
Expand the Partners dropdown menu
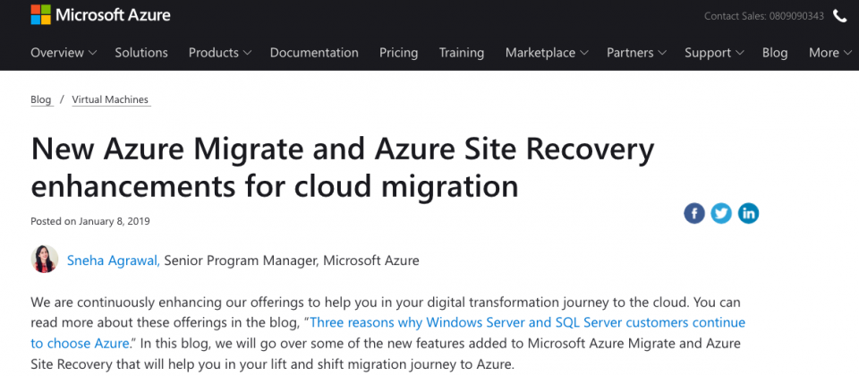click(x=636, y=53)
